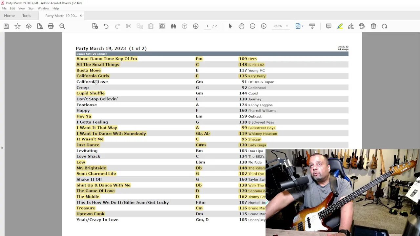Zoom out with minus icon

pos(252,26)
